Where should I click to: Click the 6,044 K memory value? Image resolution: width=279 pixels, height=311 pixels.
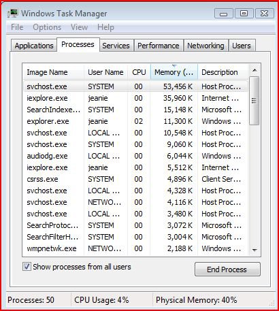click(180, 156)
